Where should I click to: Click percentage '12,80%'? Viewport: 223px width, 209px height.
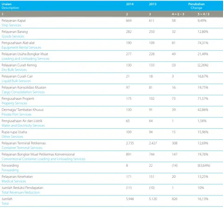pyautogui.click(x=203, y=32)
